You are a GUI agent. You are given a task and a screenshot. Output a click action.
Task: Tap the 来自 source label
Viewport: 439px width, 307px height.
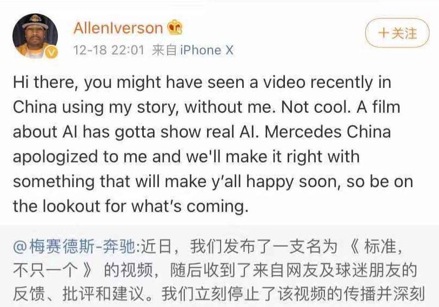(164, 50)
